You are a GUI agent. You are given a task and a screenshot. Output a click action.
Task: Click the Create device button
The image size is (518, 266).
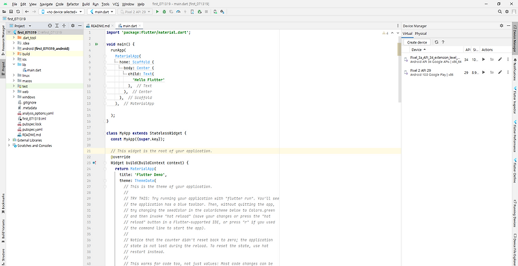click(416, 41)
